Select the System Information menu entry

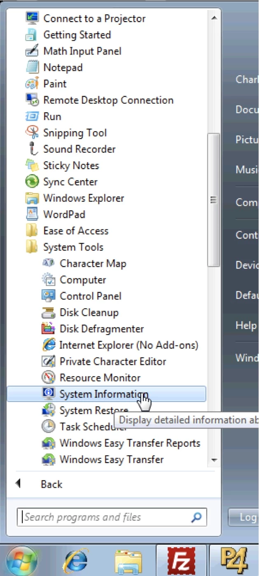106,394
